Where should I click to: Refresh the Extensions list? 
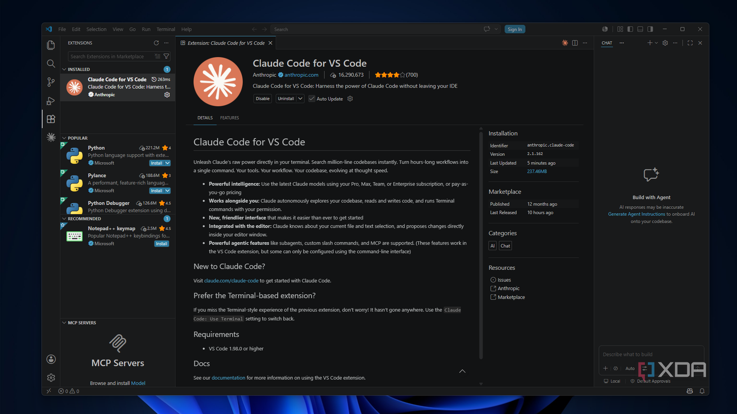click(x=156, y=43)
